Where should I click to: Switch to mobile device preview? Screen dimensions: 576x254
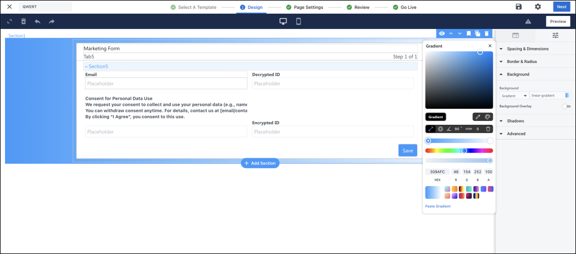[x=298, y=21]
